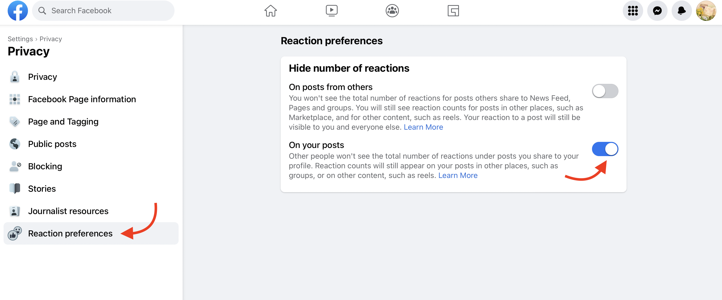Click the Facebook logo
The height and width of the screenshot is (300, 722).
pyautogui.click(x=18, y=11)
